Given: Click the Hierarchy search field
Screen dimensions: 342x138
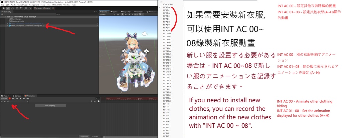Looking at the screenshot, I should (77, 14).
